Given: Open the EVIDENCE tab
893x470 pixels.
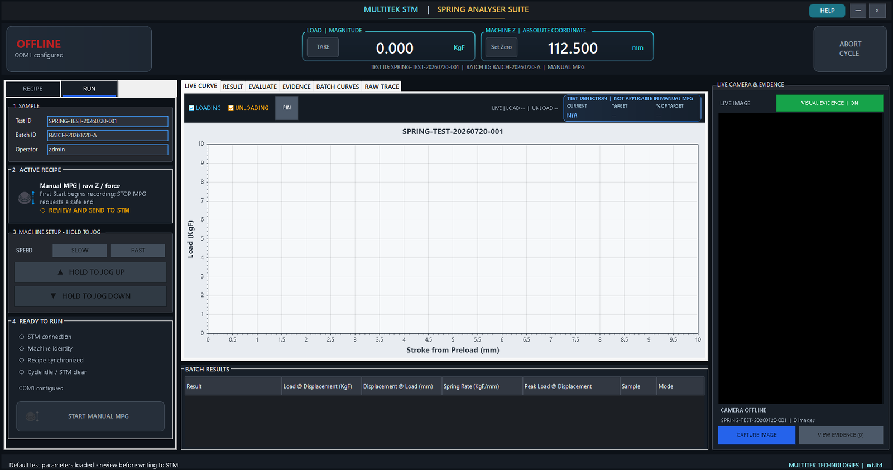Looking at the screenshot, I should [x=296, y=87].
